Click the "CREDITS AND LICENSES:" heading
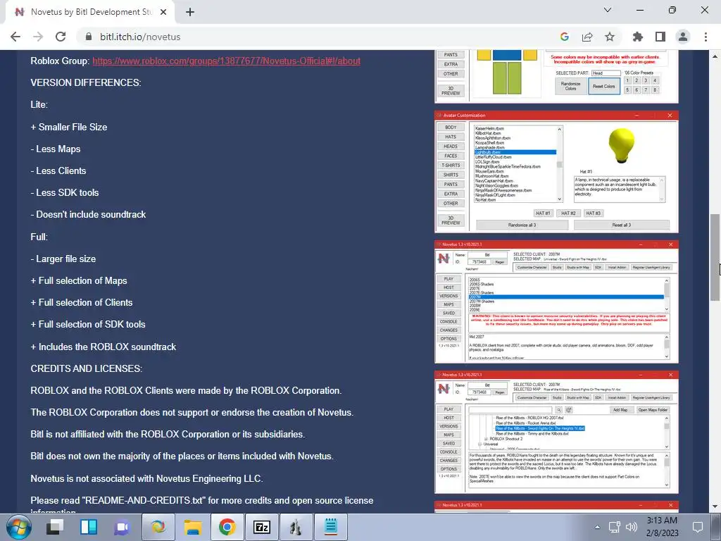Viewport: 721px width, 541px height. pyautogui.click(x=86, y=368)
